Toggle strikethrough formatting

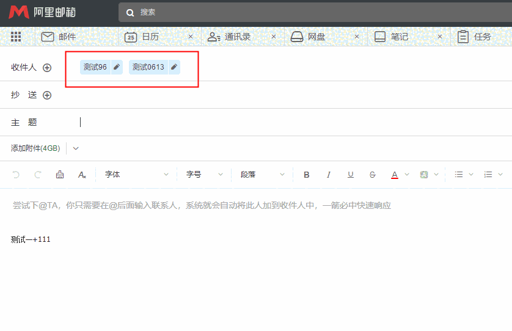pos(373,175)
